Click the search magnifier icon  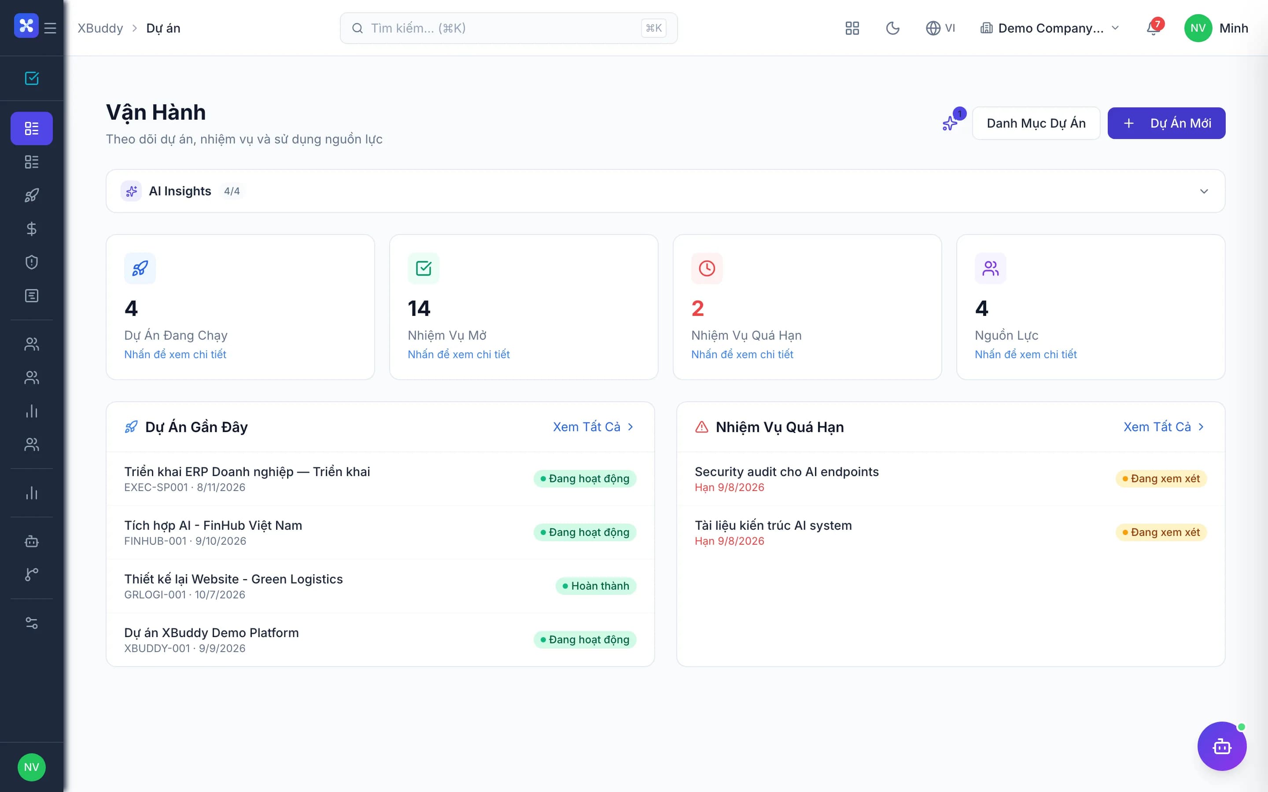click(x=358, y=28)
